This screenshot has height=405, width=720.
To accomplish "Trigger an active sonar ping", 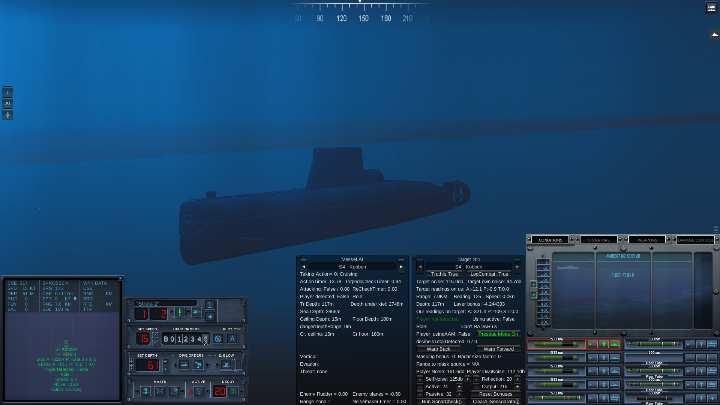I will pyautogui.click(x=199, y=391).
